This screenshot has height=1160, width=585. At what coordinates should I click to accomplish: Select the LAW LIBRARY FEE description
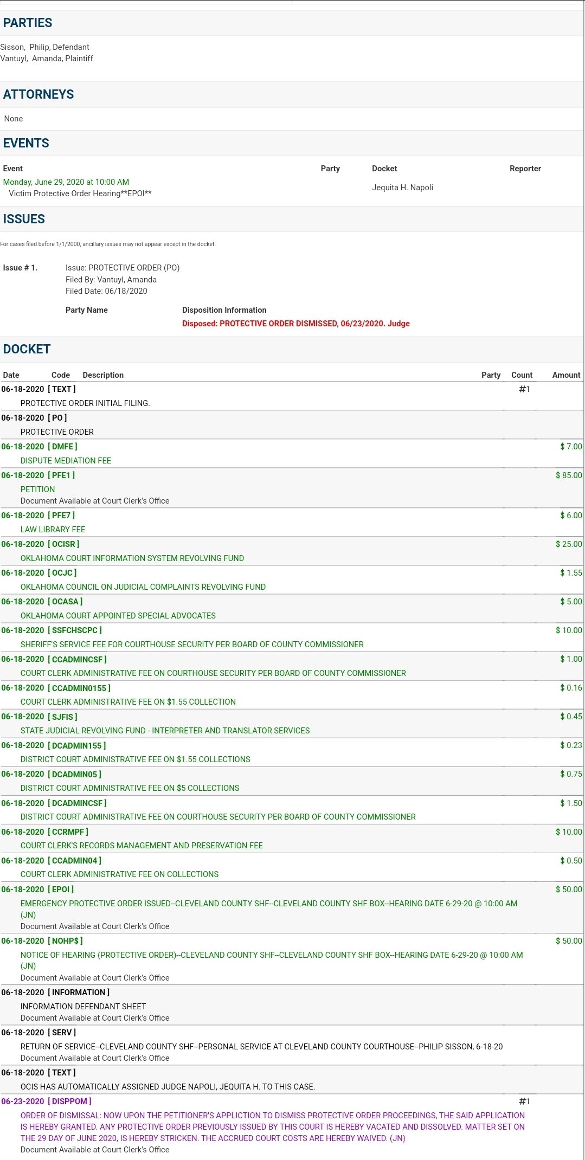click(x=53, y=530)
